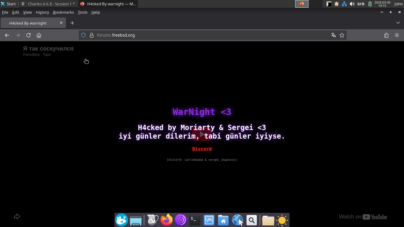Open the Firefox home page button
Viewport: 404px width, 227px height.
(39, 35)
